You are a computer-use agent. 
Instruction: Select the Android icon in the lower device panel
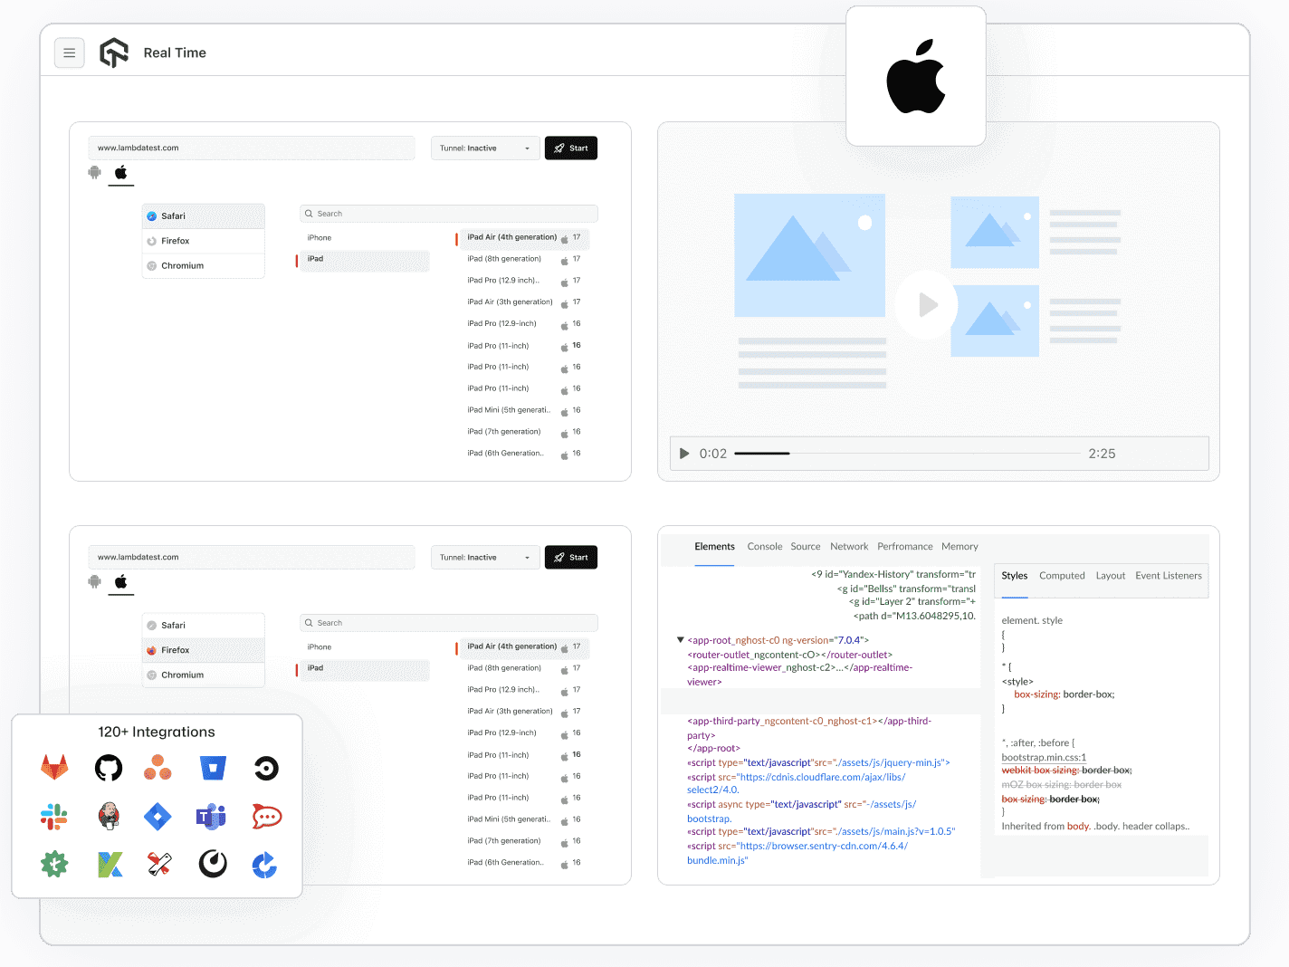[94, 582]
